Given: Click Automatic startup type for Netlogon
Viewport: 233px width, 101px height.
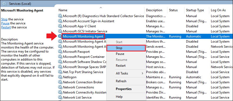Looking at the screenshot, I should tap(194, 77).
